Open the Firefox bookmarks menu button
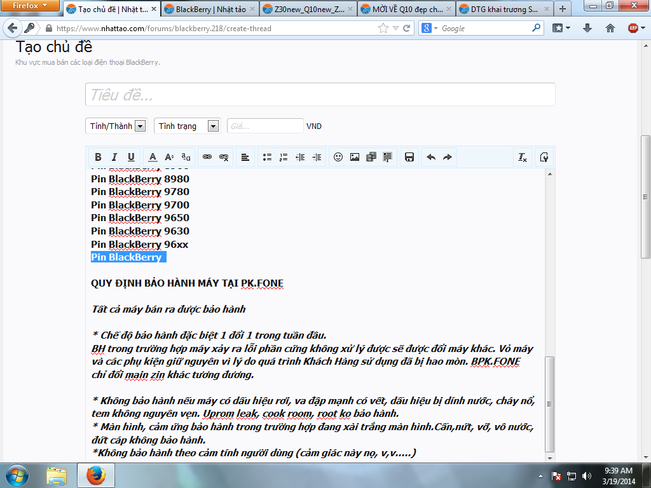Image resolution: width=651 pixels, height=488 pixels. tap(561, 28)
